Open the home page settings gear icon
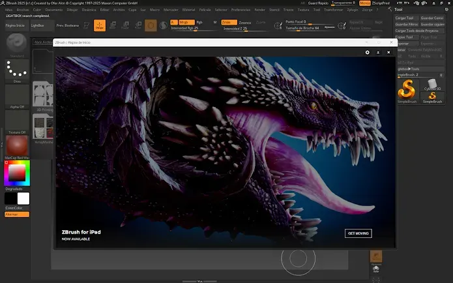Image resolution: width=453 pixels, height=283 pixels. point(367,52)
